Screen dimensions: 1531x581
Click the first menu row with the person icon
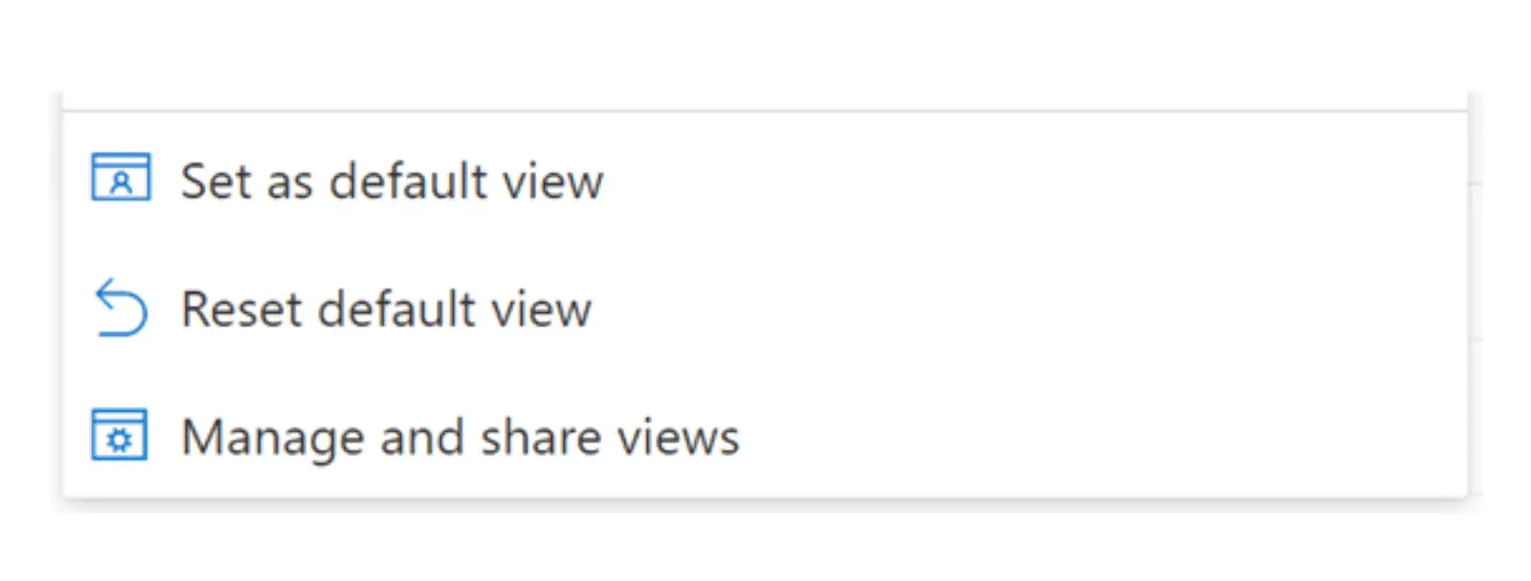(x=765, y=179)
